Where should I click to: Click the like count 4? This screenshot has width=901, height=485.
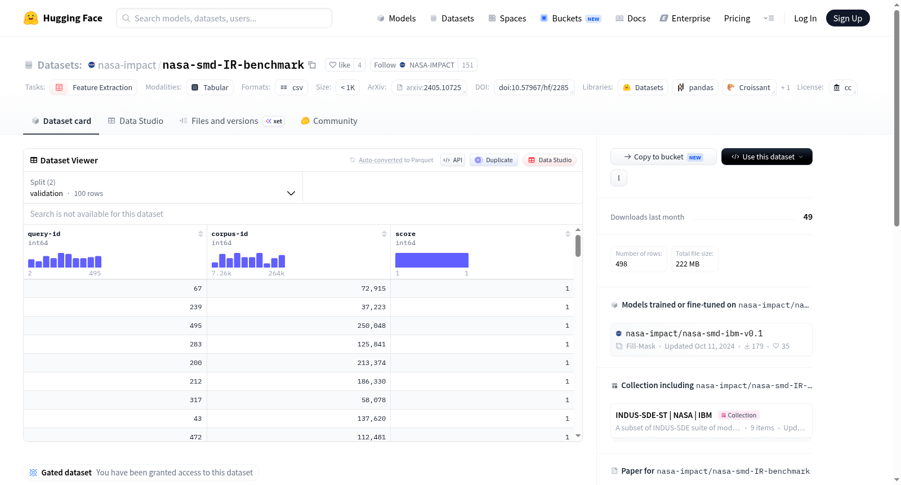tap(360, 65)
